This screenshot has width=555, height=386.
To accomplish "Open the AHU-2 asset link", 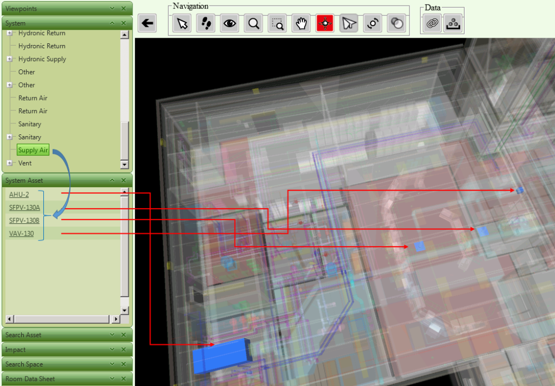I will tap(18, 194).
